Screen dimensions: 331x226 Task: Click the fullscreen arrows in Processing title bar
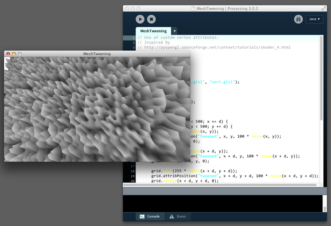tap(322, 8)
